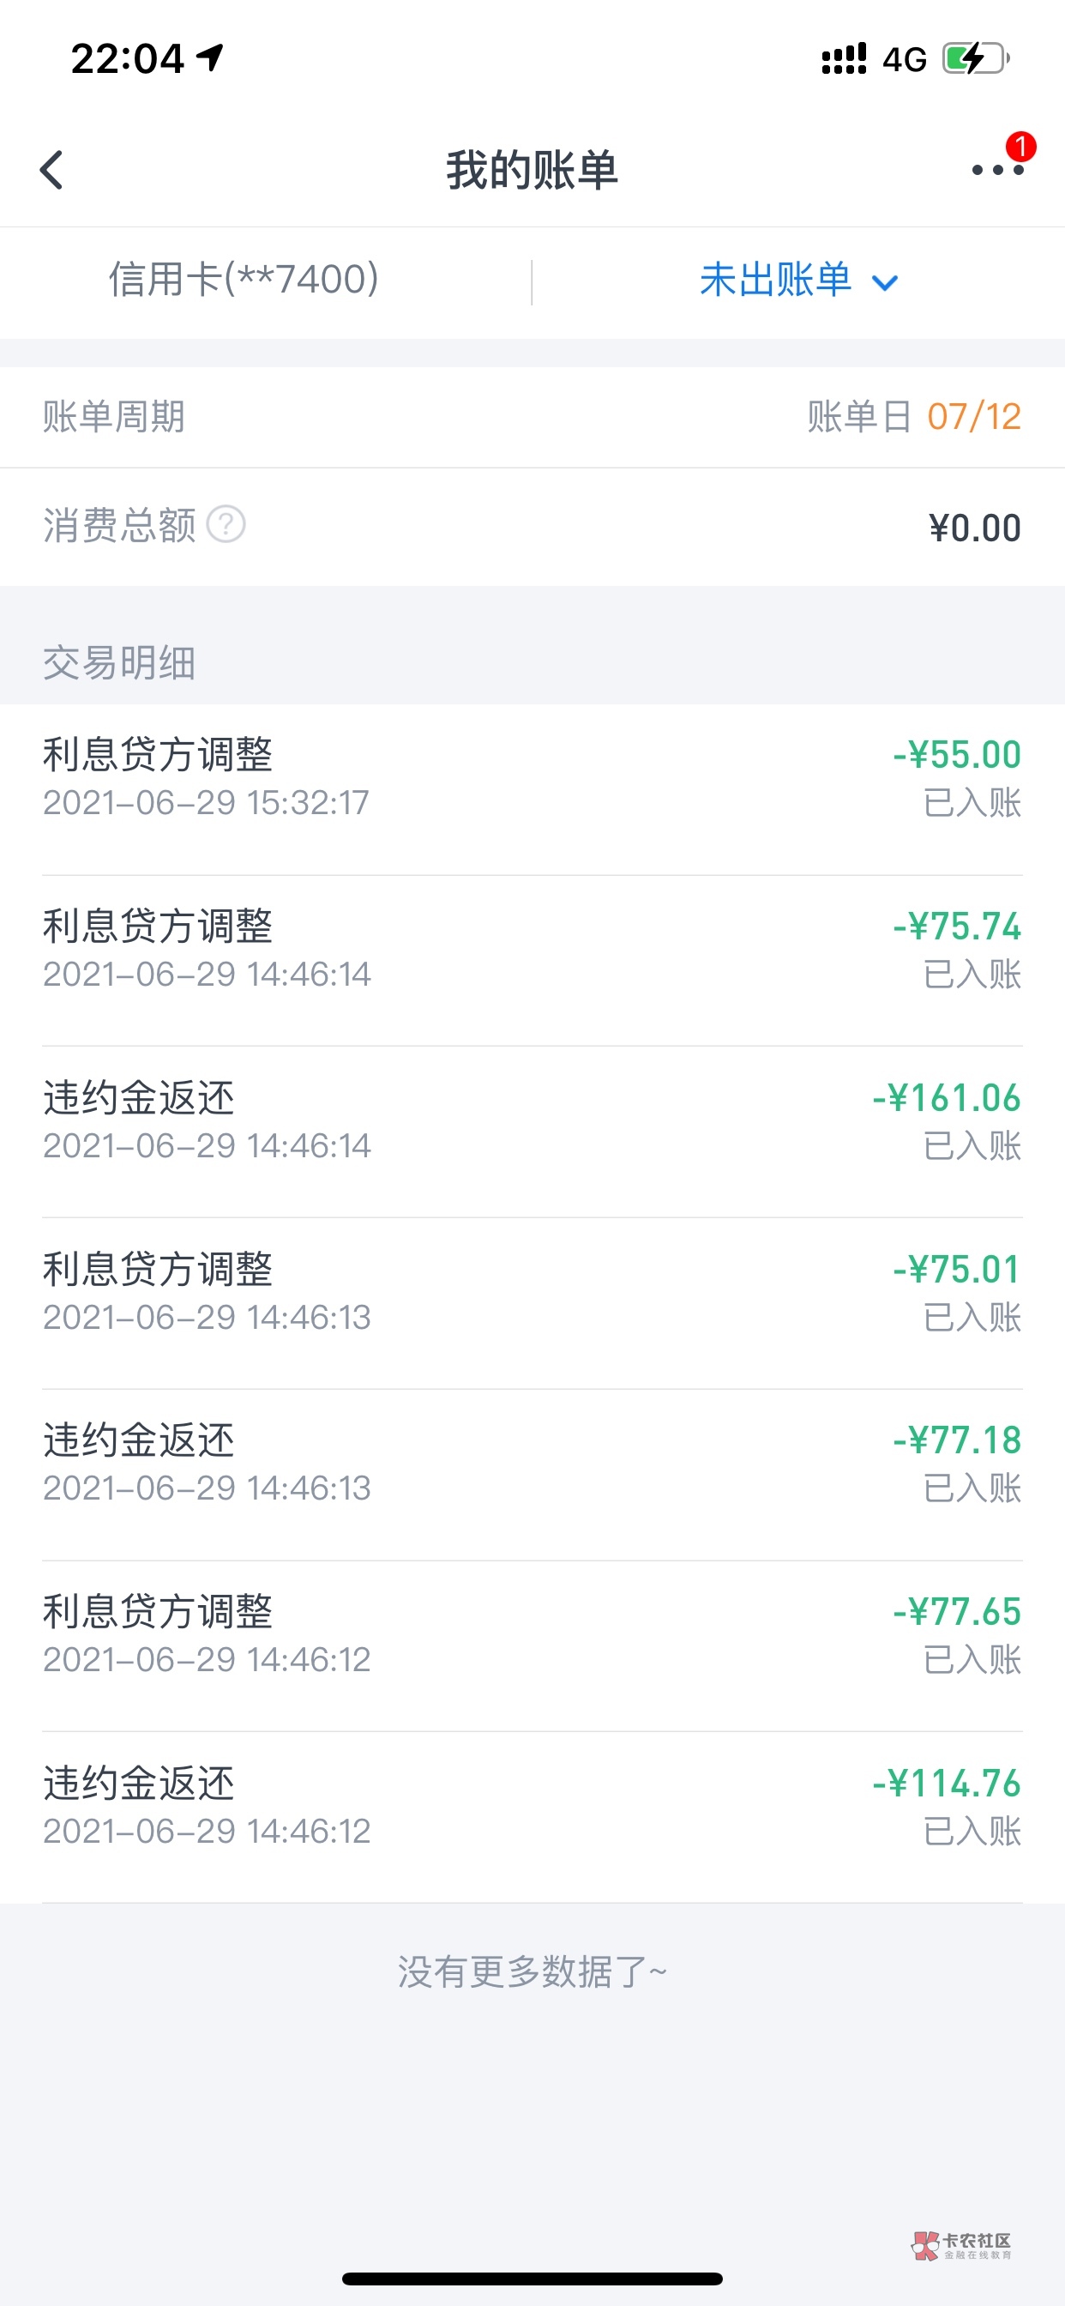Select the -¥75.01 transaction row
This screenshot has width=1065, height=2306.
click(532, 1292)
